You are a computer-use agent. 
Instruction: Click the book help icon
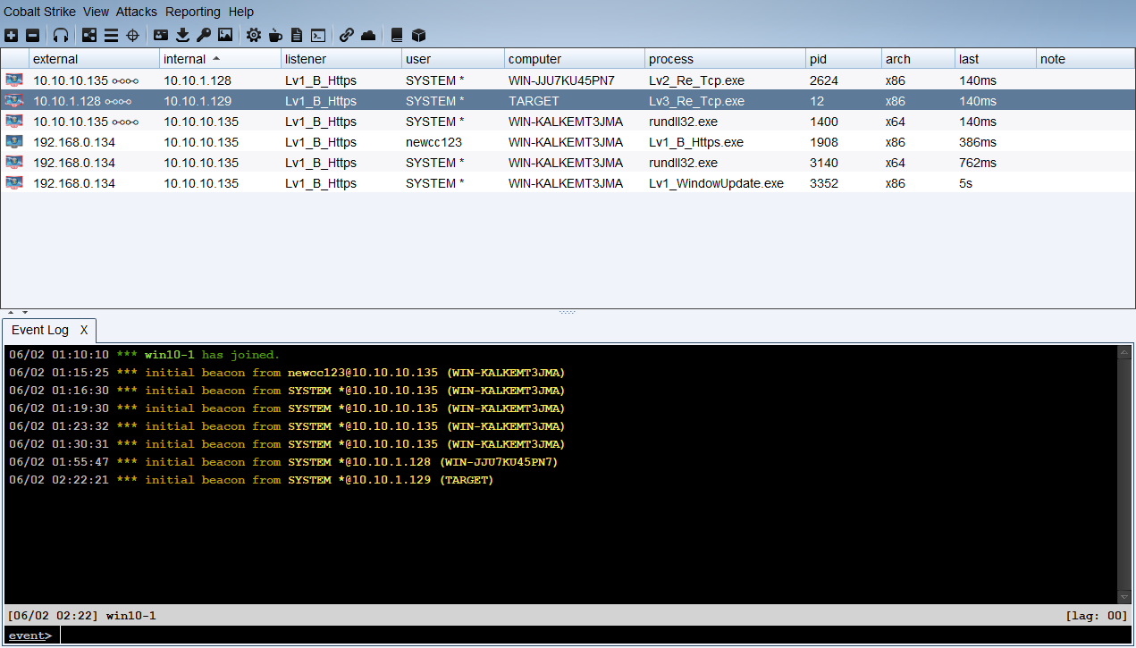(x=397, y=36)
